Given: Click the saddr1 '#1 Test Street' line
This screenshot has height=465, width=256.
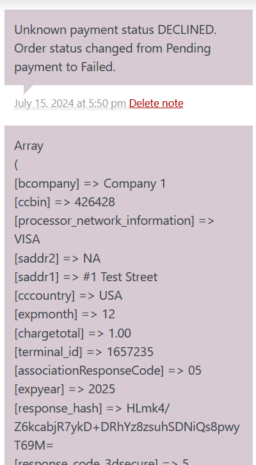Looking at the screenshot, I should (x=86, y=277).
